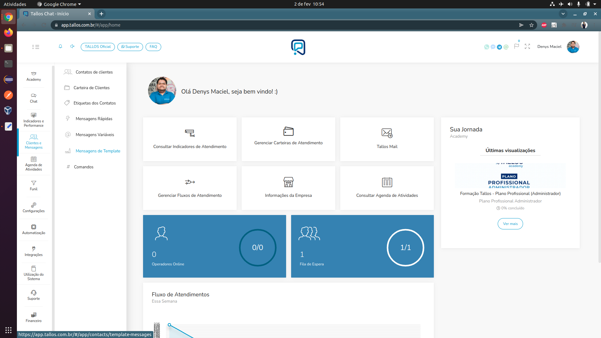Expand the Chrome tab search dropdown
This screenshot has width=601, height=338.
click(x=563, y=14)
